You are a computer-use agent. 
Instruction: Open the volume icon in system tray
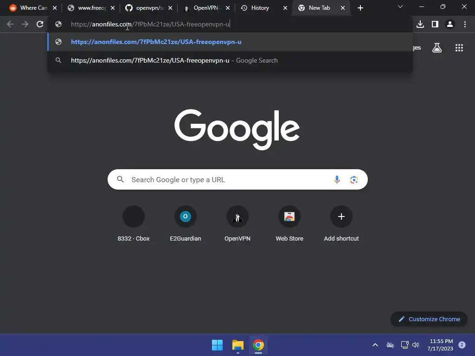pos(416,345)
